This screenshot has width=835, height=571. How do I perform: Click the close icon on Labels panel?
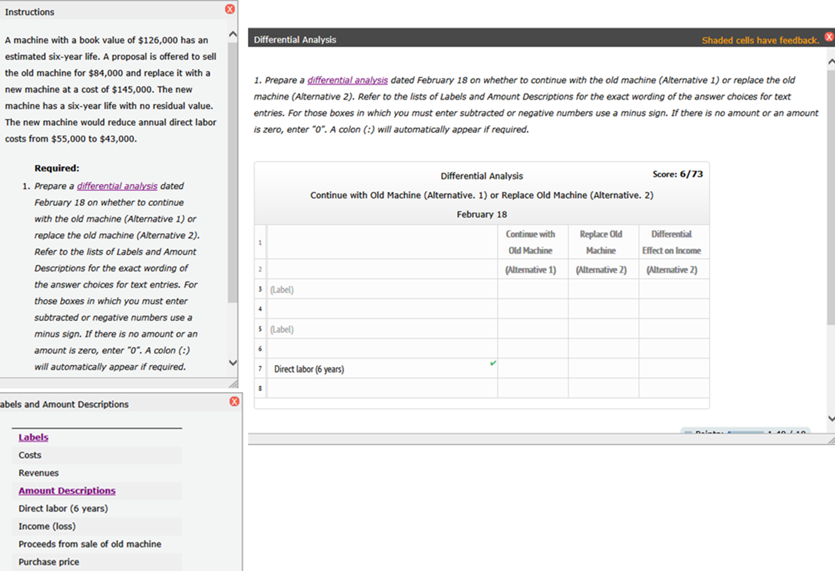(235, 401)
